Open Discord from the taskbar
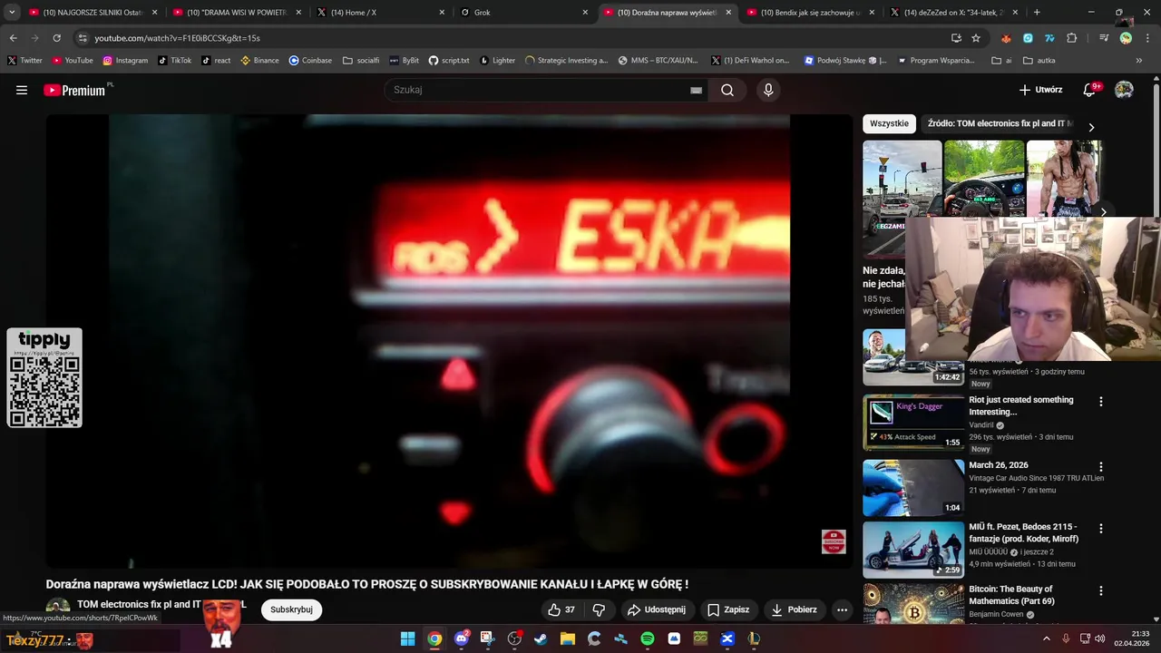This screenshot has width=1161, height=653. 462,639
